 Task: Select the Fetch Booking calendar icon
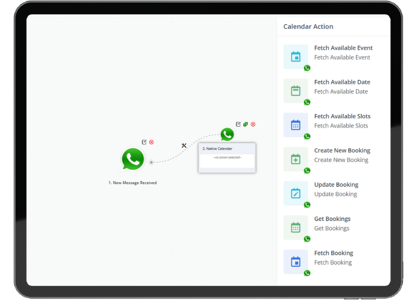click(x=295, y=262)
